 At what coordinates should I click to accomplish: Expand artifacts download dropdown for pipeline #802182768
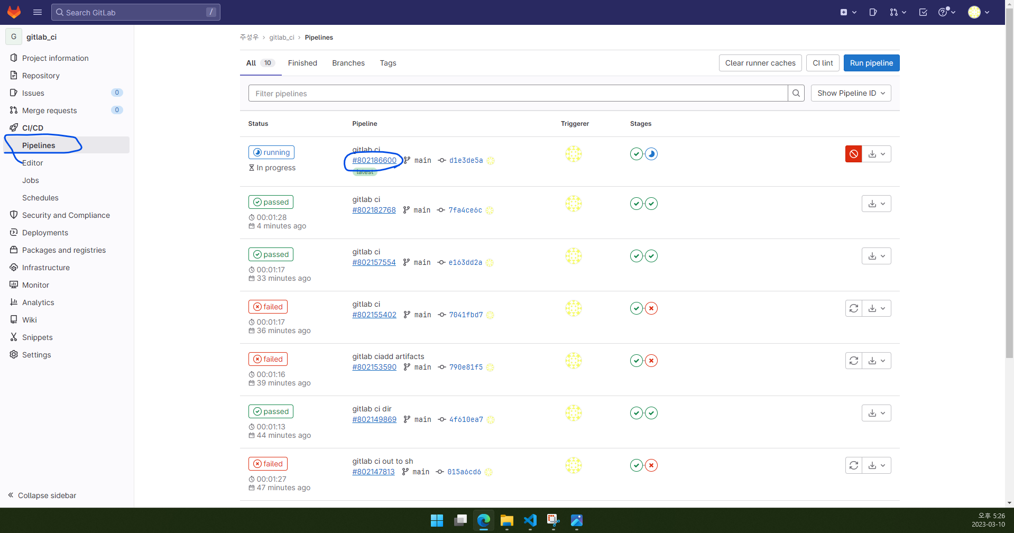pos(877,204)
